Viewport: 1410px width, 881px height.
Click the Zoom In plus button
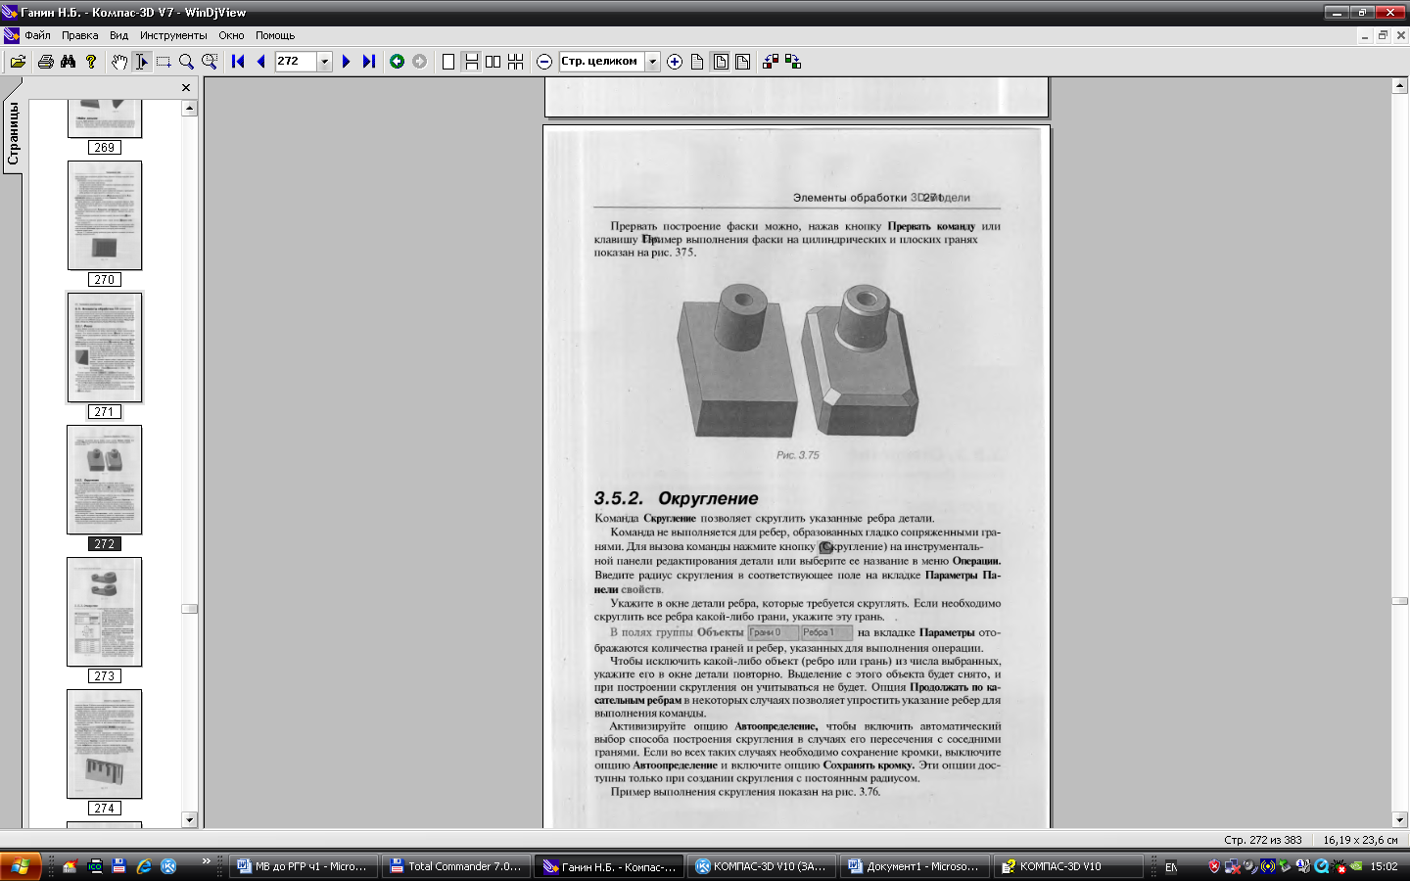point(675,62)
